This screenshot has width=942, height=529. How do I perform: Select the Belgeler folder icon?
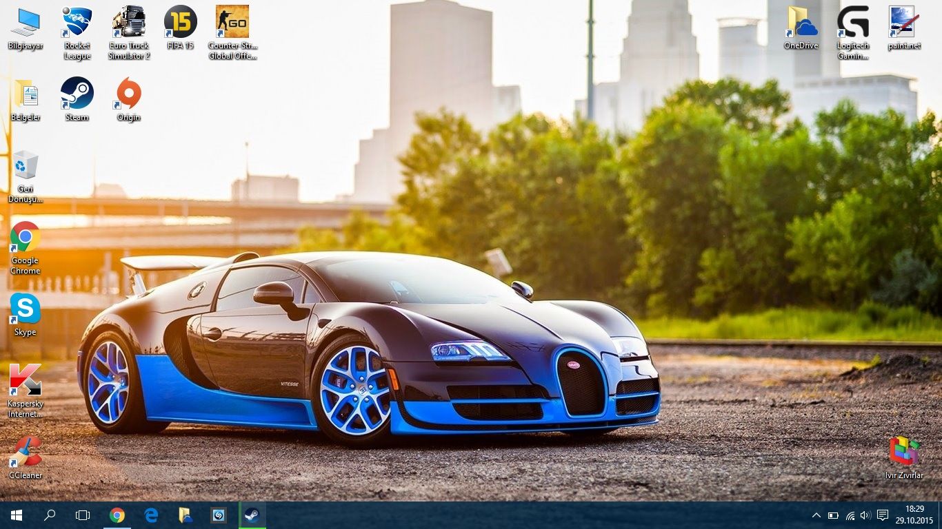(26, 100)
